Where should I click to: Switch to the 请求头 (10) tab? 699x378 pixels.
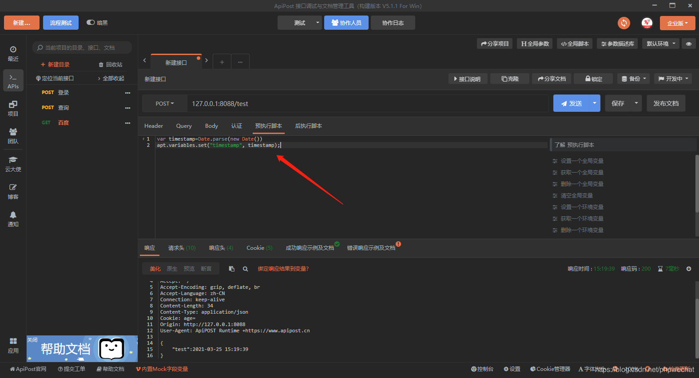point(182,248)
